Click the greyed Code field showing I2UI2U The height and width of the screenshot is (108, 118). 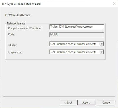[x=77, y=35]
